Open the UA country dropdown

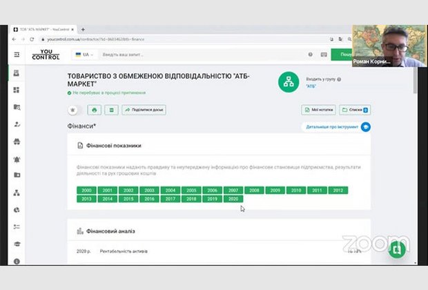(x=86, y=55)
